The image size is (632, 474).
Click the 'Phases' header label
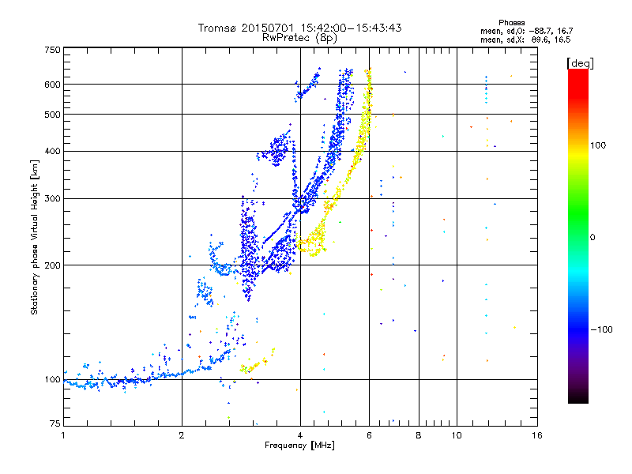[x=511, y=23]
